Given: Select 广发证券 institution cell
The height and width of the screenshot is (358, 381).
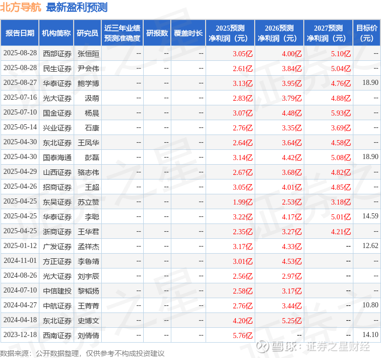Looking at the screenshot, I should point(57,247).
